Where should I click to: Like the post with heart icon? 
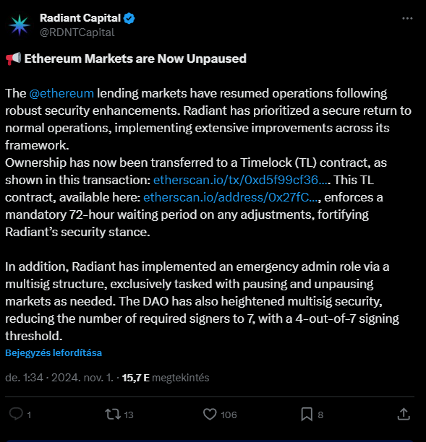tap(210, 415)
